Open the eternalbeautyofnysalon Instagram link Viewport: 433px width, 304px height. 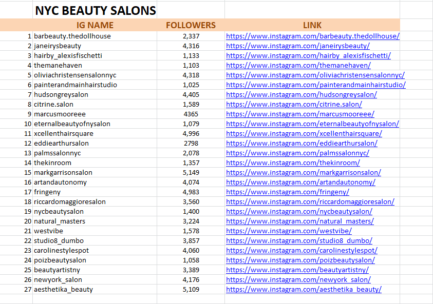pos(312,124)
